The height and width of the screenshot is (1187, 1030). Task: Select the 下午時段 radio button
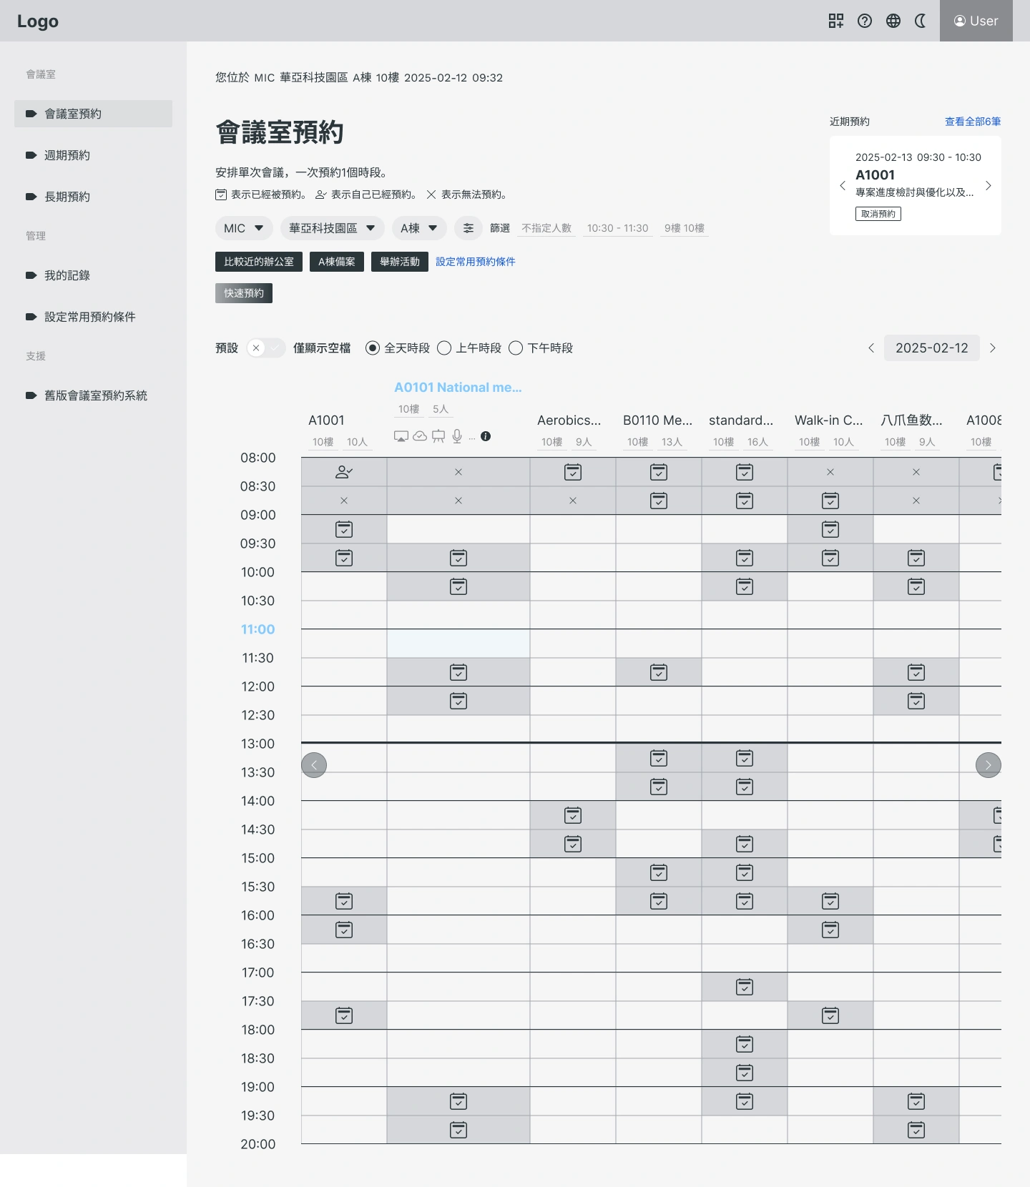pyautogui.click(x=516, y=348)
